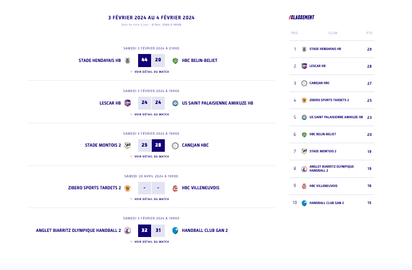Expand match details for Lescar HB game

pos(151,114)
